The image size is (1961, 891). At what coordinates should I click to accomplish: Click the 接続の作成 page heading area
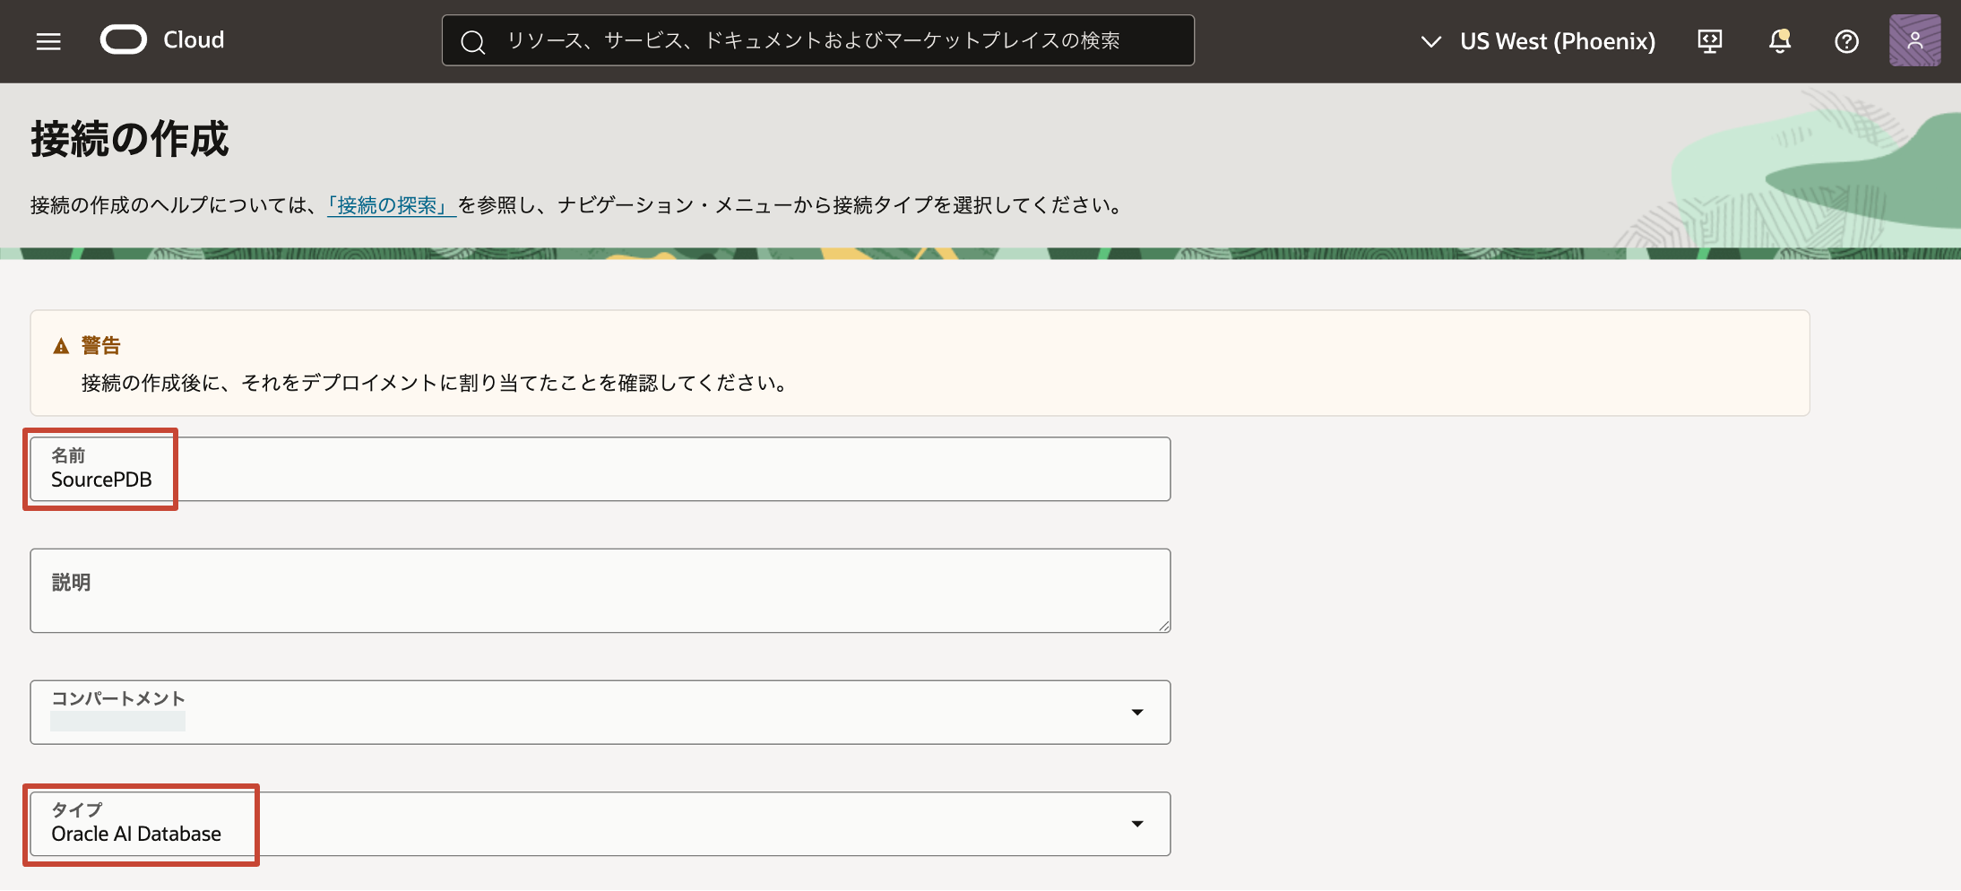pos(129,139)
